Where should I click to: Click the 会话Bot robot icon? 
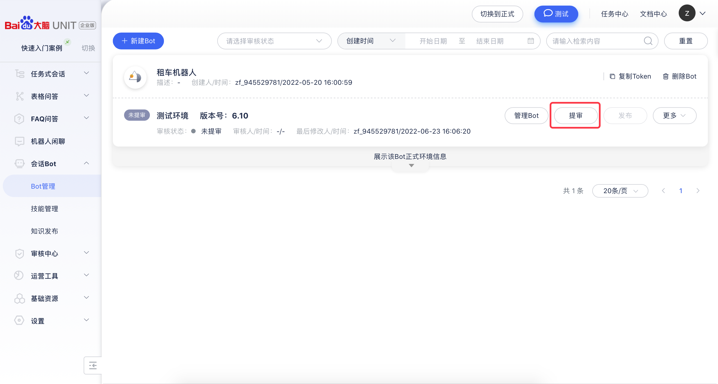(x=19, y=164)
